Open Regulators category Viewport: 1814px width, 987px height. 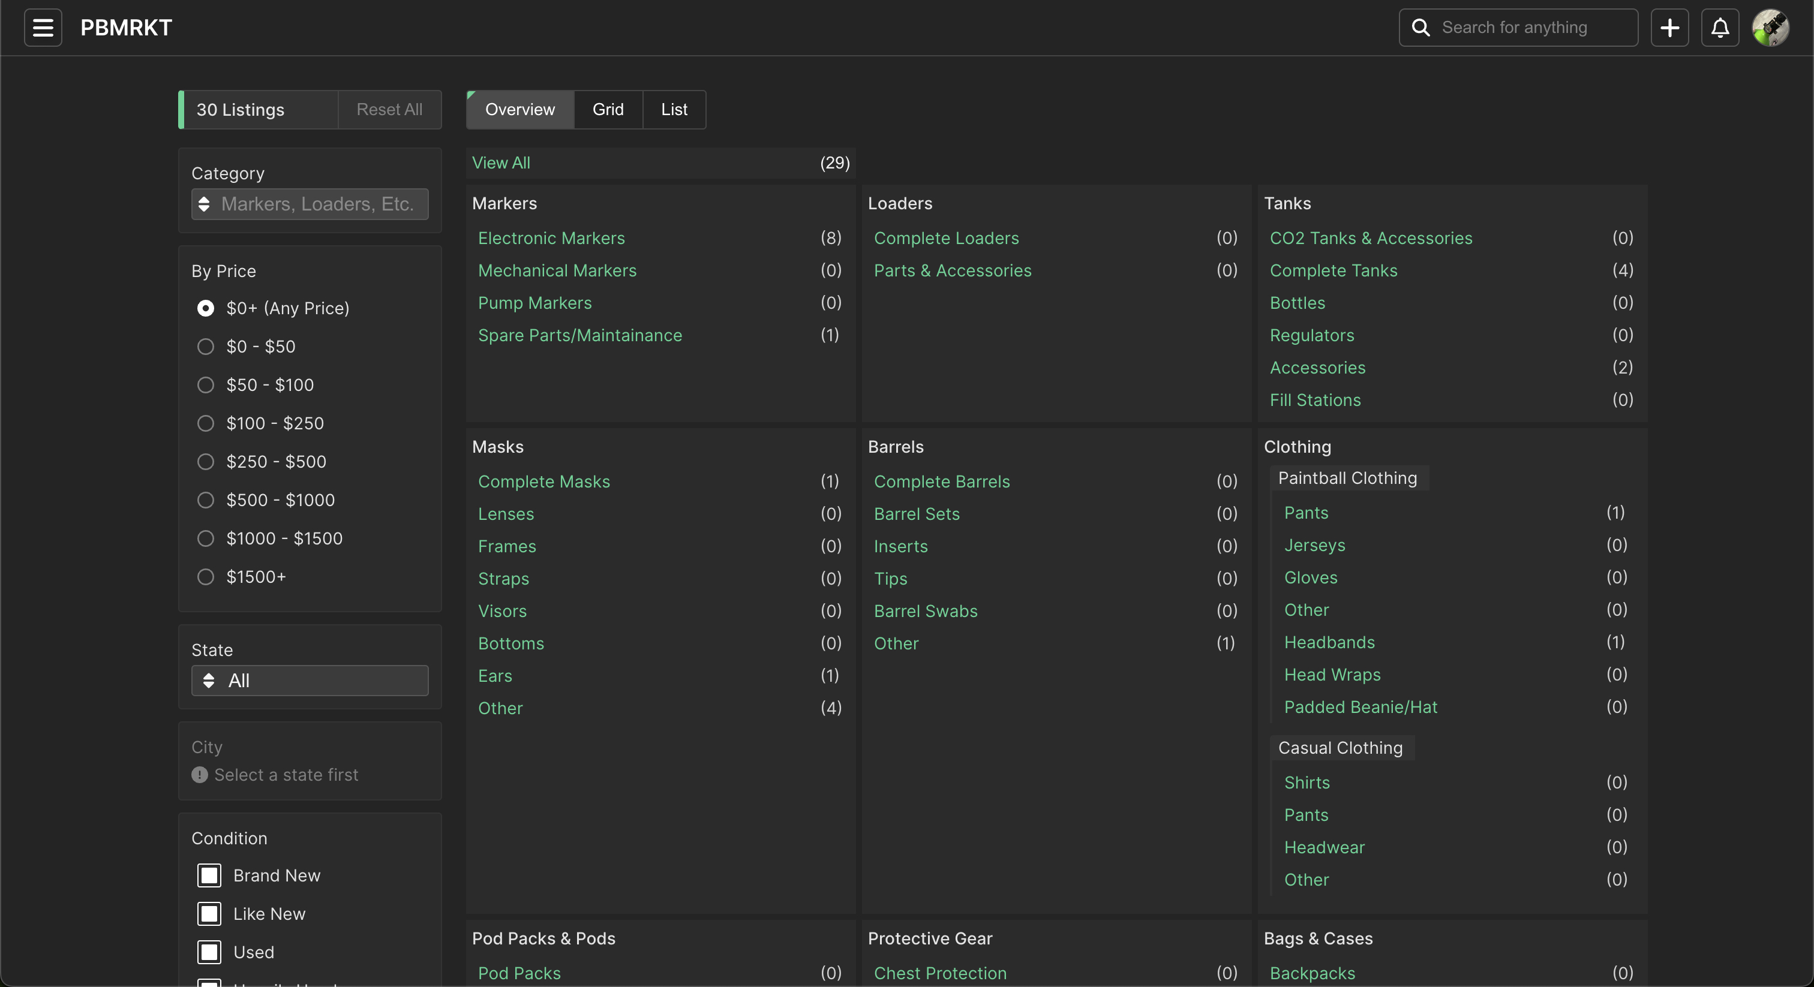click(x=1312, y=335)
